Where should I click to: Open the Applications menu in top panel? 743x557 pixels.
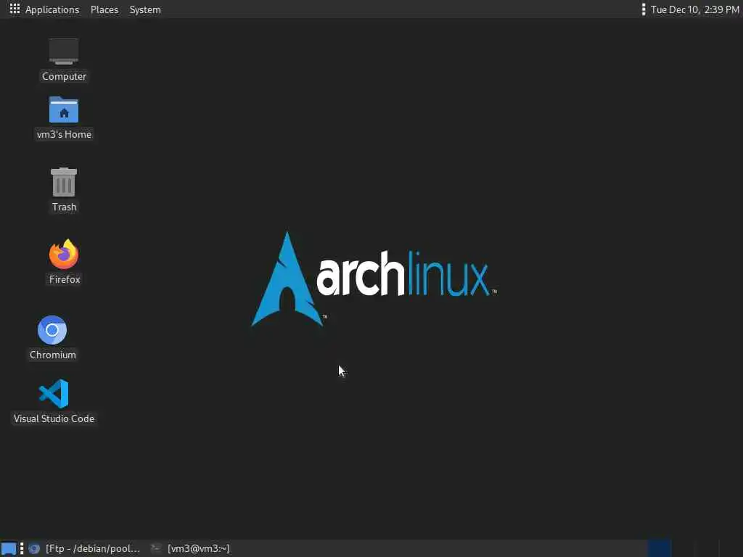tap(52, 9)
